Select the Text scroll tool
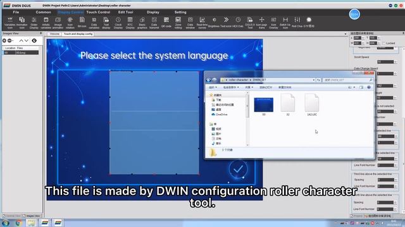Screen dimensions: 405x227 pyautogui.click(x=226, y=22)
